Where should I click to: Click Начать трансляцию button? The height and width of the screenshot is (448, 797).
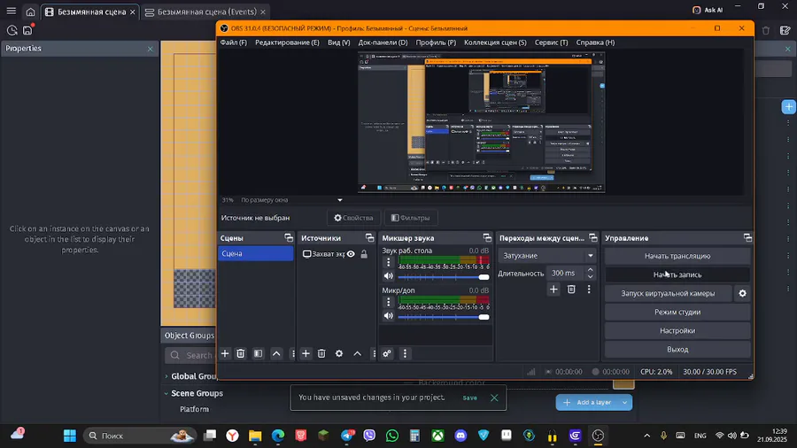(x=677, y=256)
